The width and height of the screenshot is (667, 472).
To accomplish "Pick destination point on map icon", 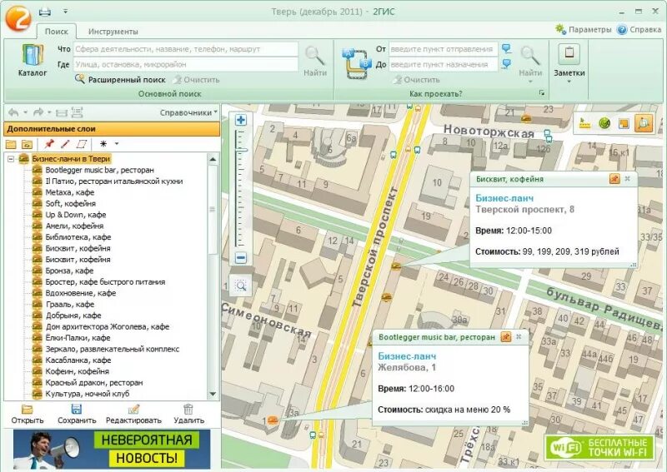I will coord(506,64).
